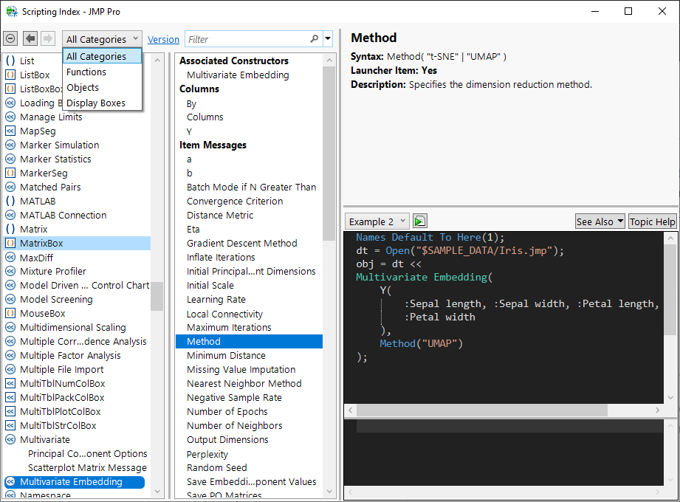Click the MapSeg icon in the left list
This screenshot has width=680, height=502.
pyautogui.click(x=10, y=131)
